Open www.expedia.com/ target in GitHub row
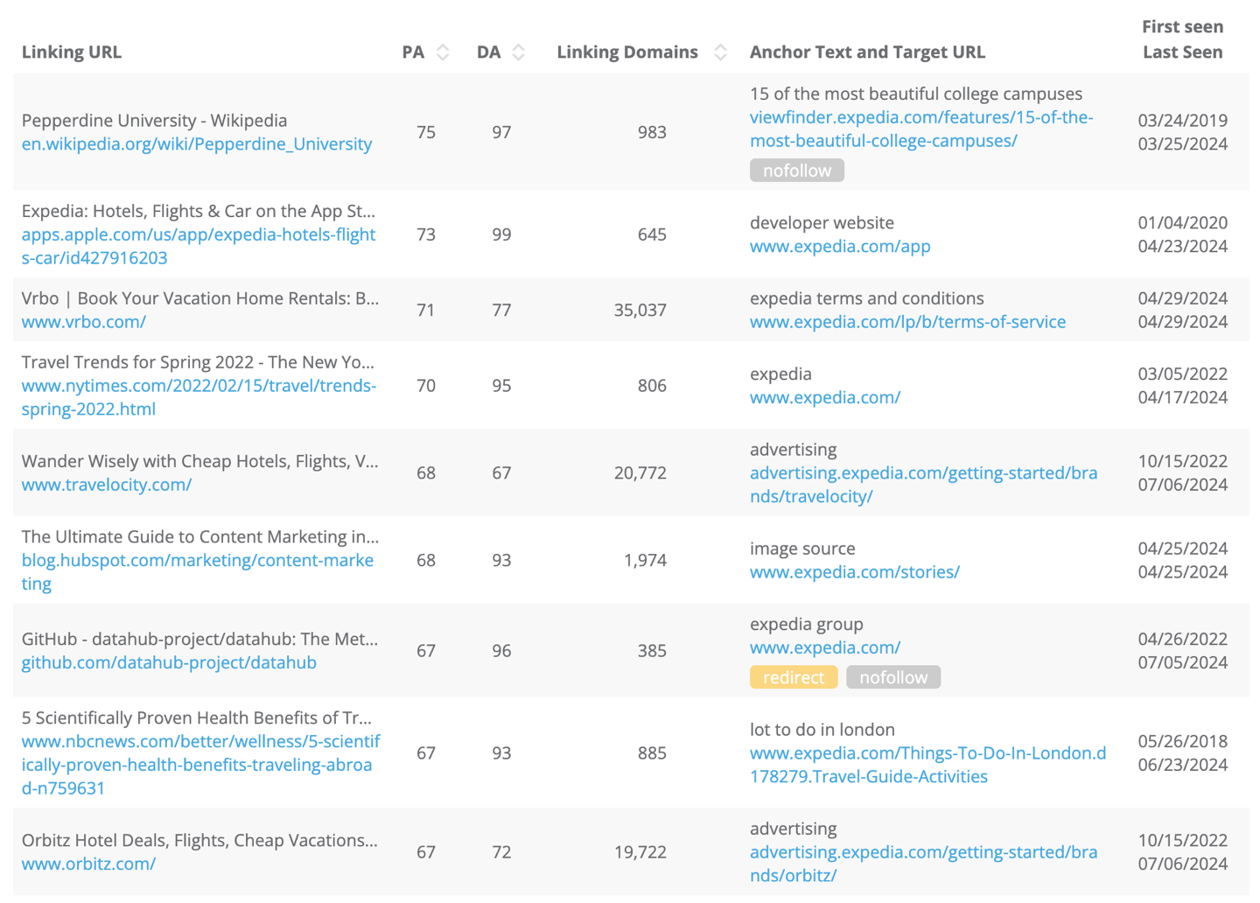 pos(825,647)
